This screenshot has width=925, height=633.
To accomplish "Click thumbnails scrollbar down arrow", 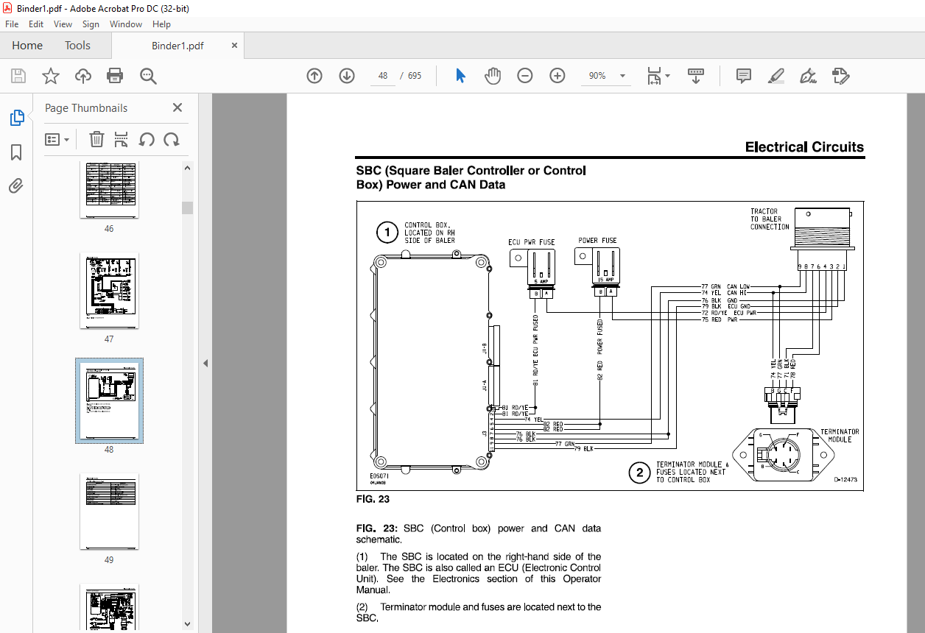I will [x=188, y=624].
